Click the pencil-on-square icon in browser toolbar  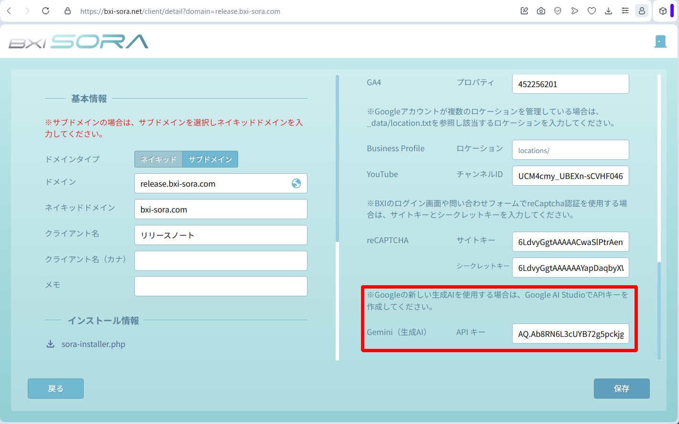[x=525, y=11]
